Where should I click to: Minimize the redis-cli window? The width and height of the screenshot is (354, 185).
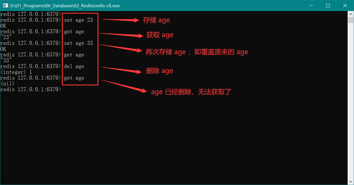pos(311,6)
